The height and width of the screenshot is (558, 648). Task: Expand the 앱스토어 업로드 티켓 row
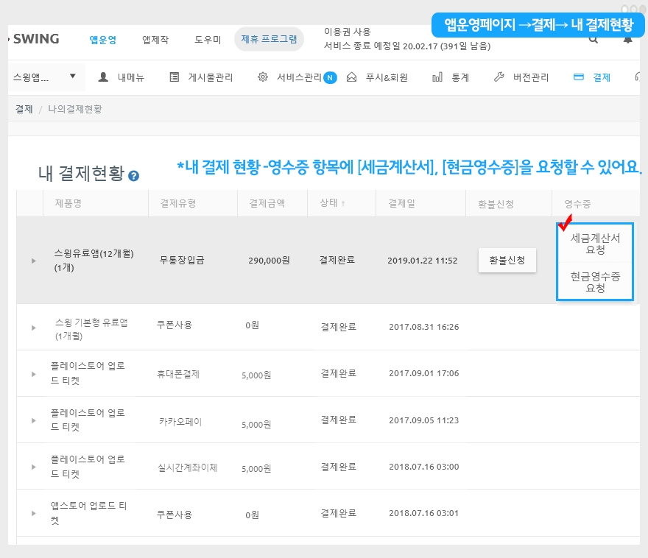pos(33,514)
